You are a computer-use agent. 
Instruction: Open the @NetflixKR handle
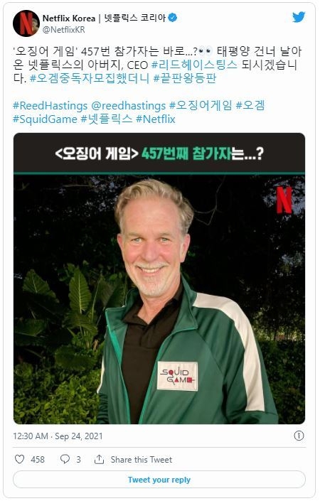coord(63,30)
